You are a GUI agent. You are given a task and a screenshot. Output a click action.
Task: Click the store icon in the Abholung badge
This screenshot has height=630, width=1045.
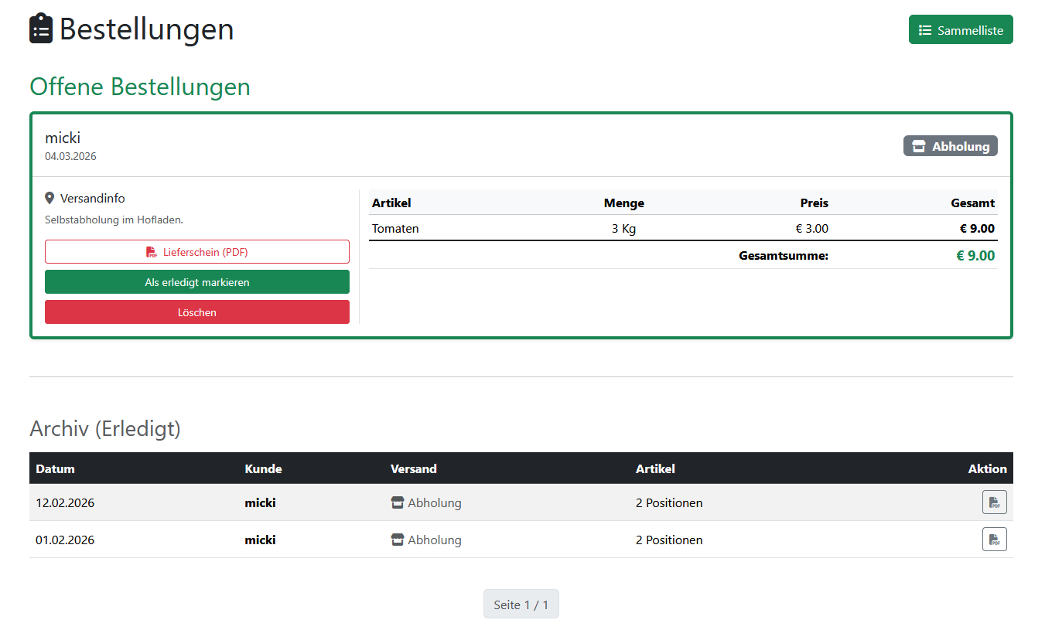[918, 146]
